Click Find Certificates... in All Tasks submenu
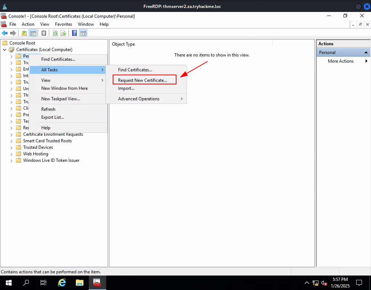The height and width of the screenshot is (290, 371). 146,70
